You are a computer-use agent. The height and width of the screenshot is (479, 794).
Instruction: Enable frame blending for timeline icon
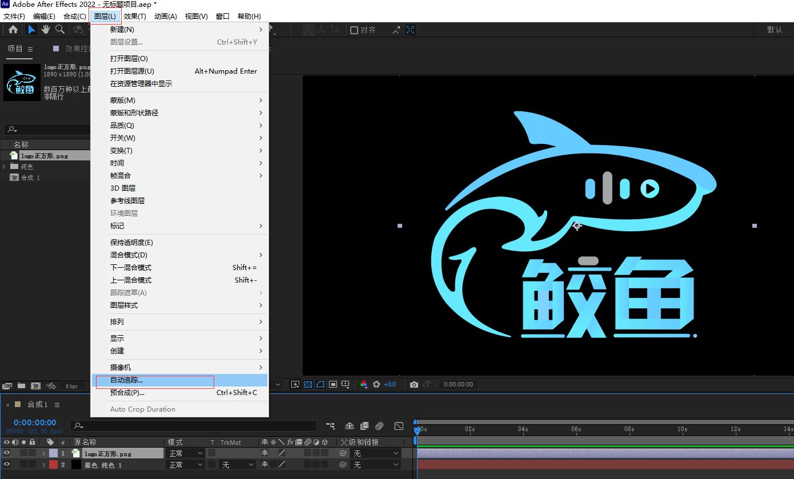point(364,426)
